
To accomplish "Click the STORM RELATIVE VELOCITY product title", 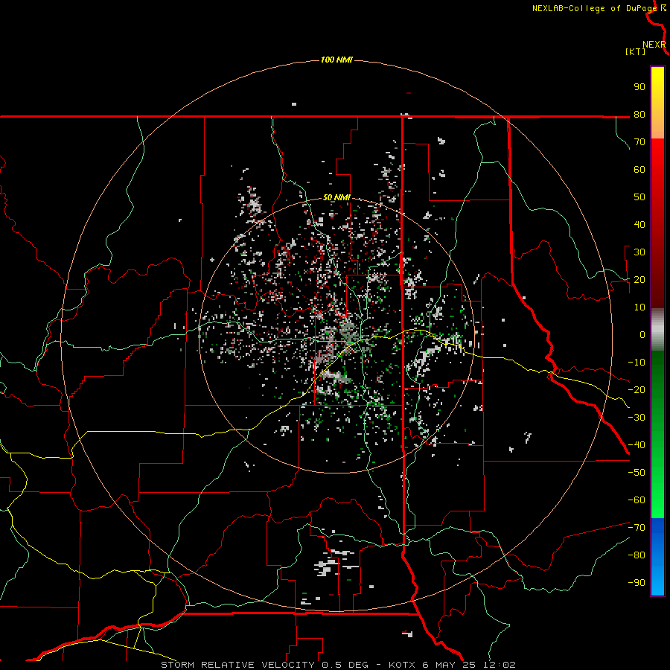I will [237, 665].
